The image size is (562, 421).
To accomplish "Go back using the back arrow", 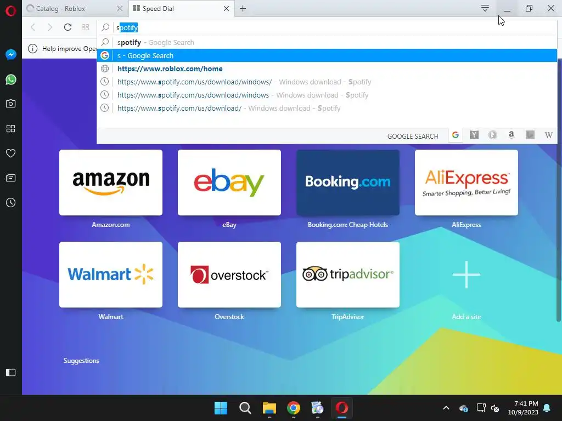I will click(x=33, y=27).
